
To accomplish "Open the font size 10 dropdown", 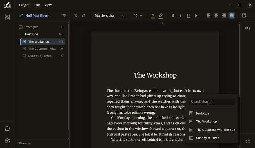I will coord(136,15).
